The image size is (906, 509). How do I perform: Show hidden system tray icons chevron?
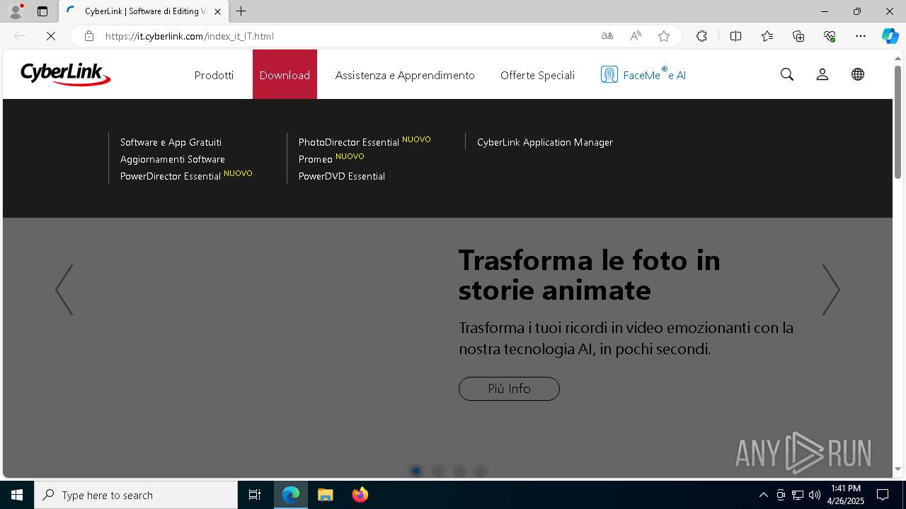pos(763,495)
